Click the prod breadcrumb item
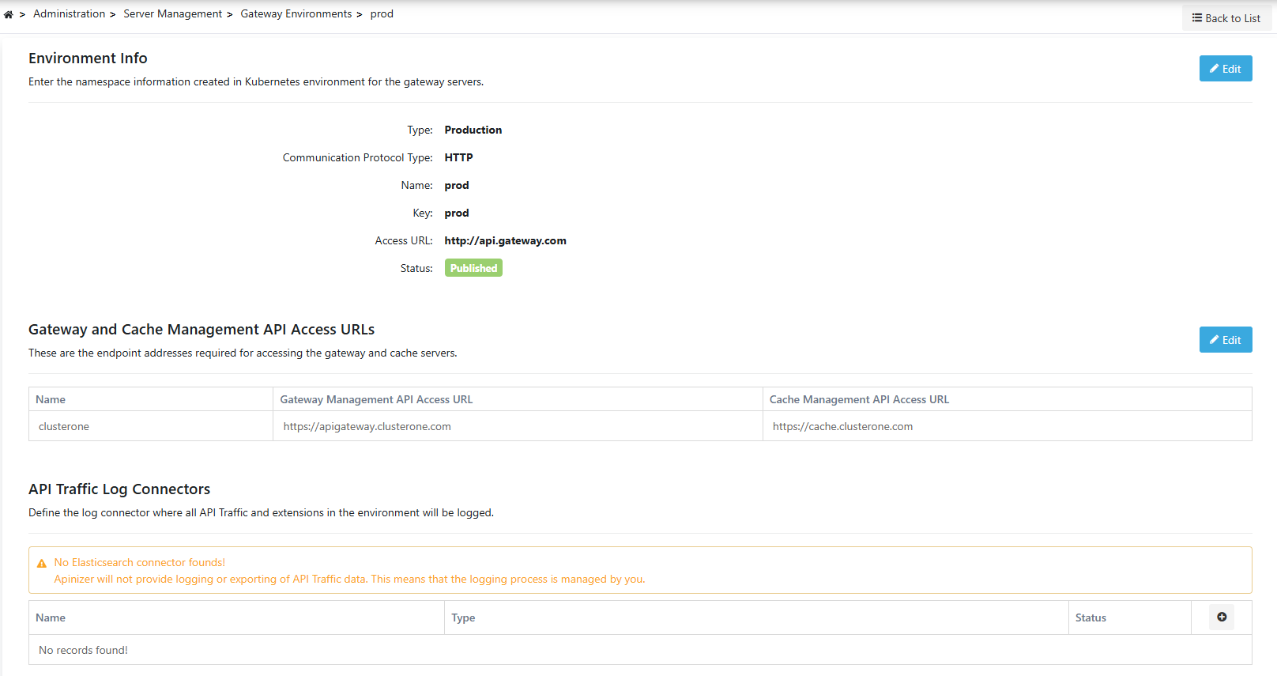This screenshot has height=676, width=1277. click(382, 14)
